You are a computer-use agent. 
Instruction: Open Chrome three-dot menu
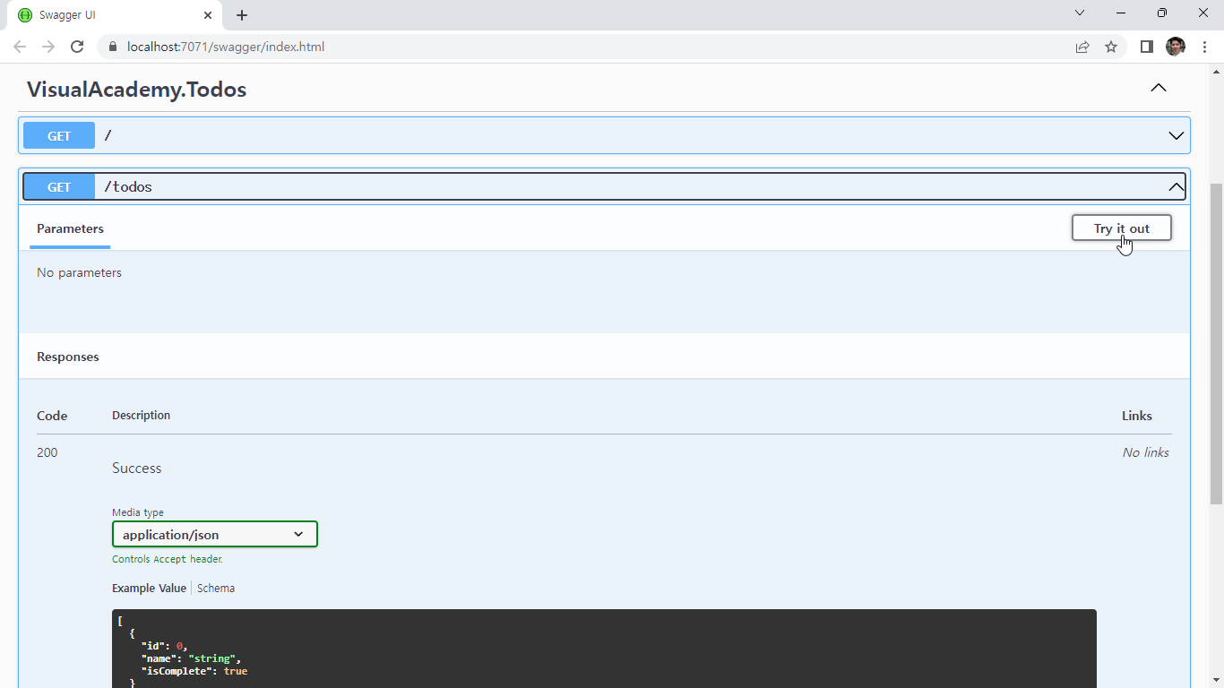[x=1204, y=47]
